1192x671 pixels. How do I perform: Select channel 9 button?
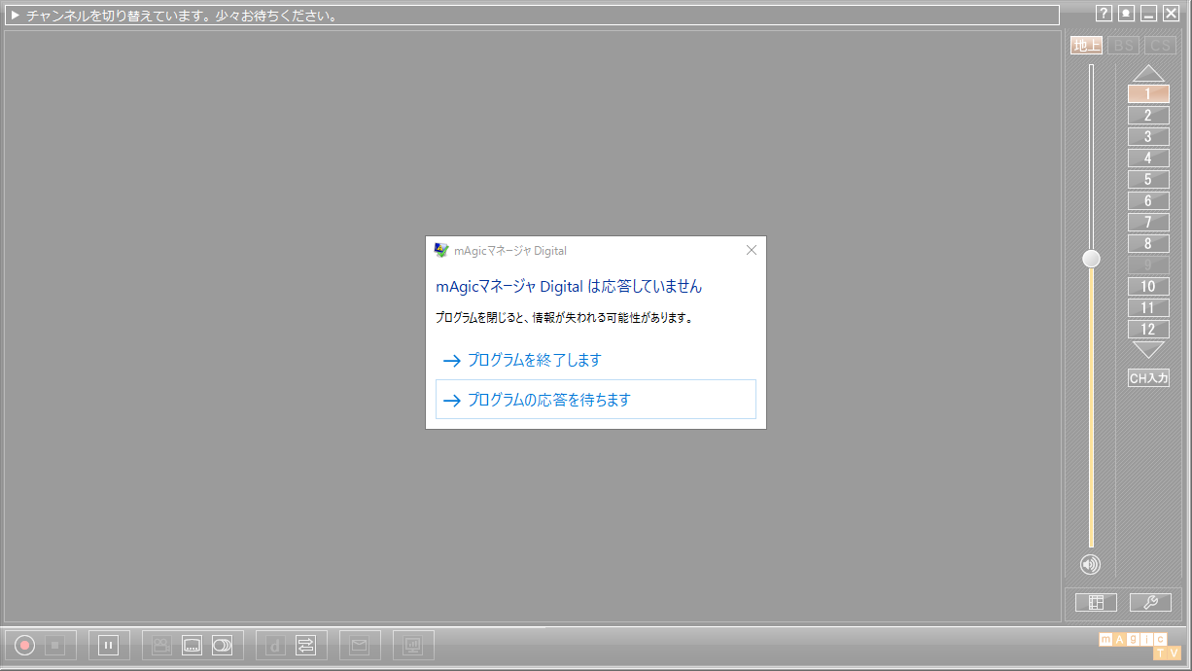click(x=1148, y=265)
